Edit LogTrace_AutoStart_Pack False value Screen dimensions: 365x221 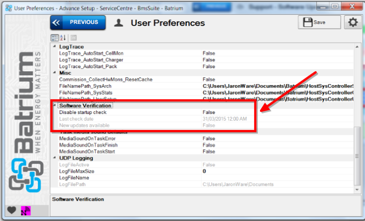[277, 67]
